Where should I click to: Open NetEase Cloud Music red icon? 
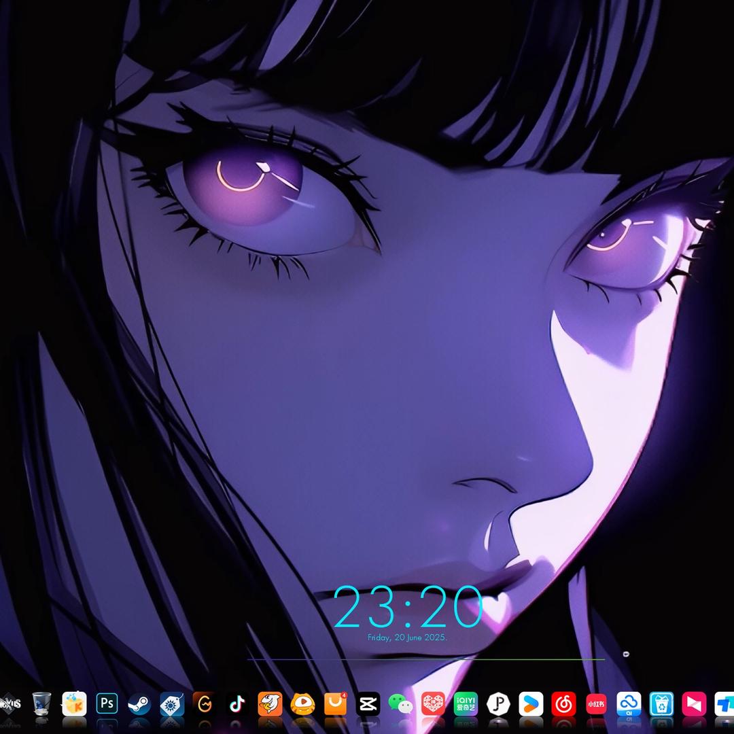(563, 703)
